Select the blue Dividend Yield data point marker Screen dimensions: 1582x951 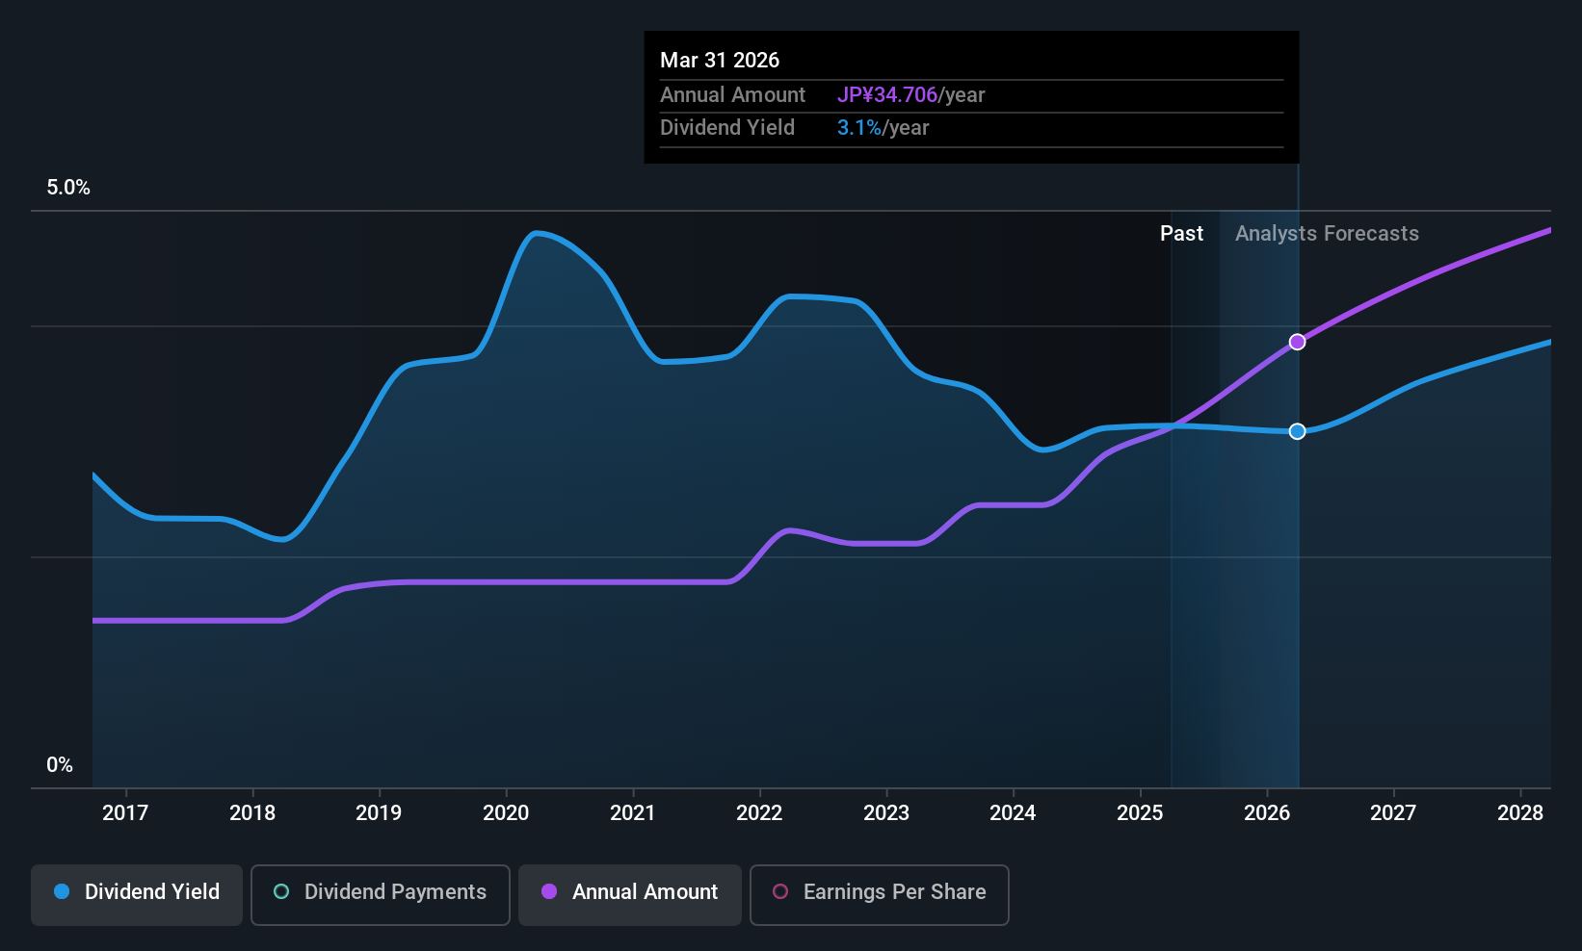click(x=1298, y=431)
